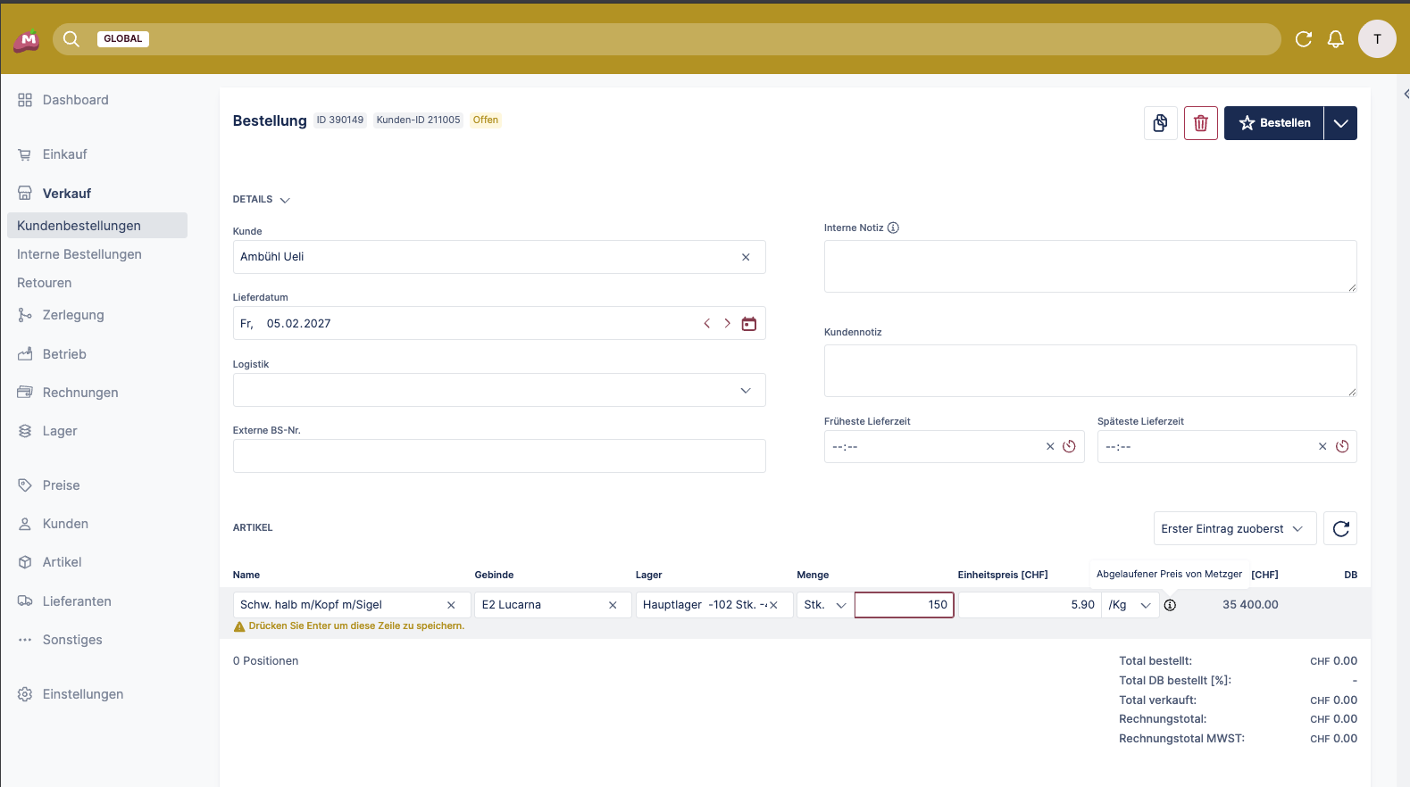Expand the Logistik dropdown
This screenshot has height=787, width=1410.
[746, 391]
